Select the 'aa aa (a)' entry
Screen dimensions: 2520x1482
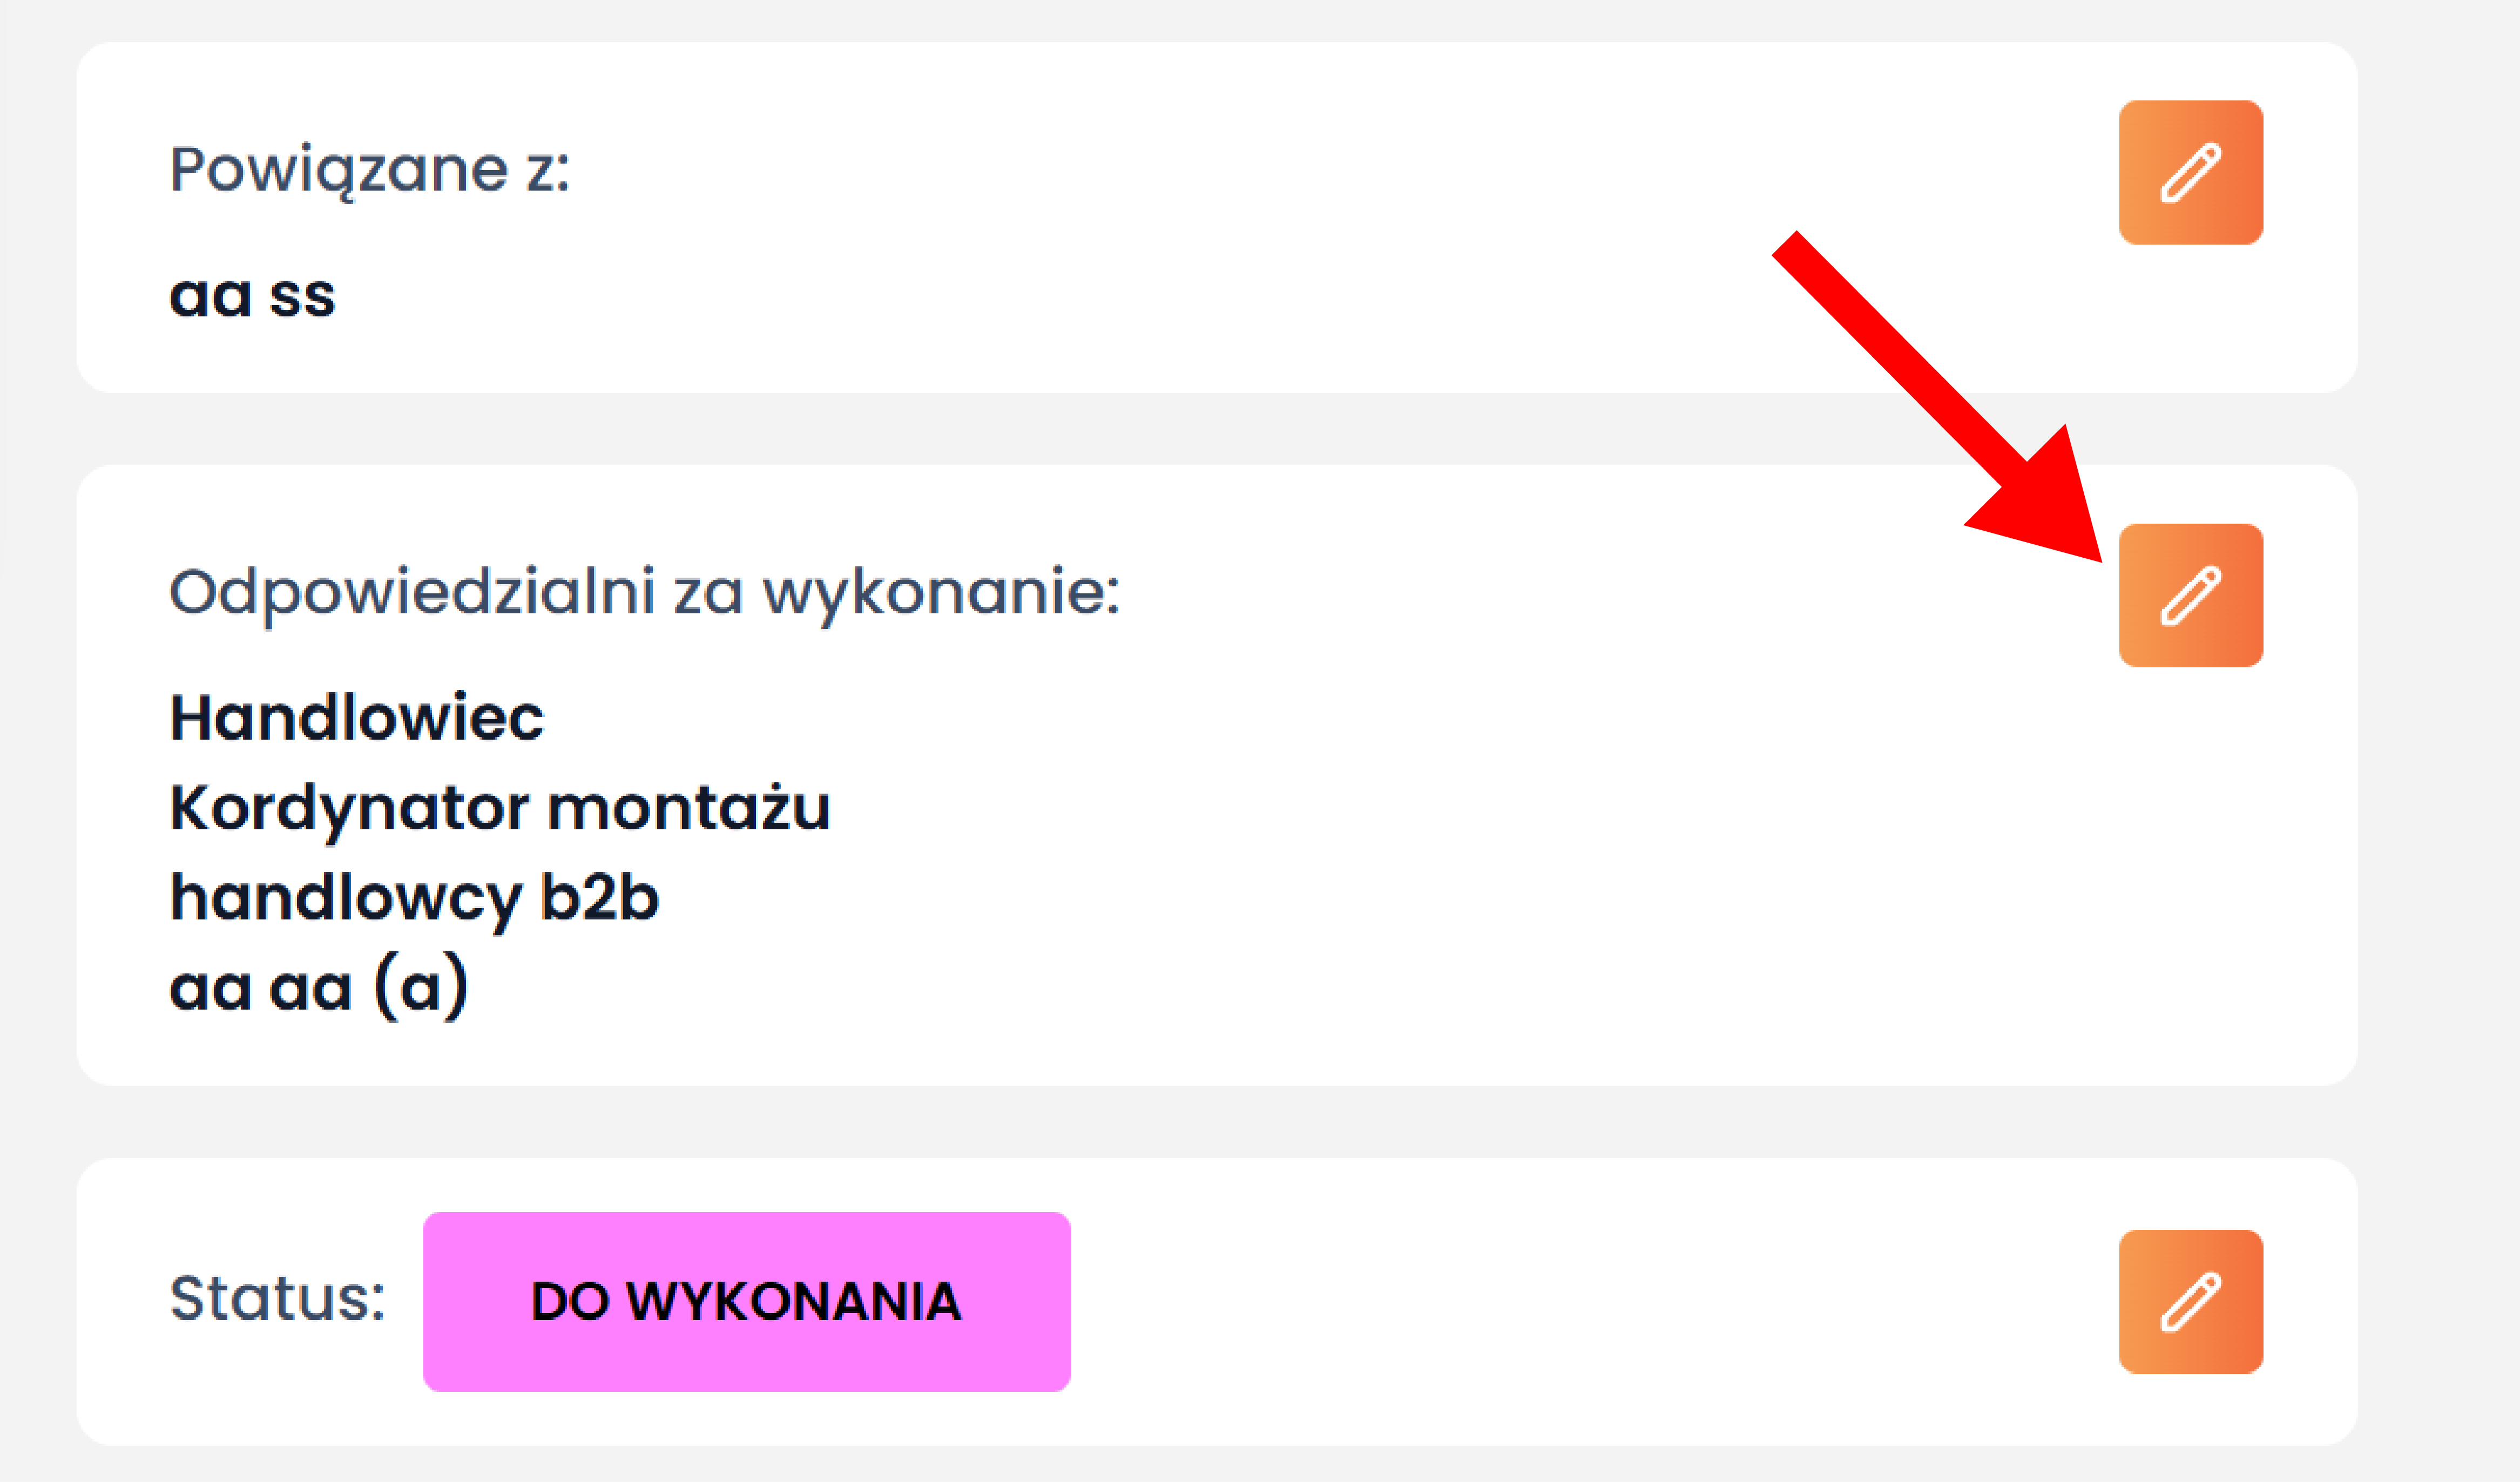click(x=318, y=988)
